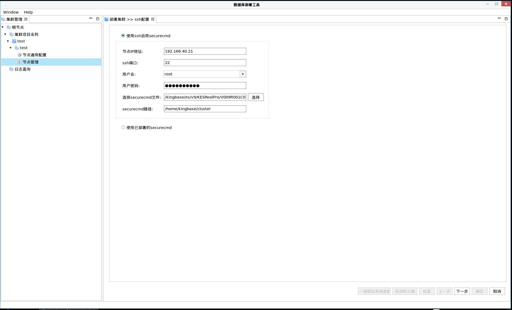Open the 用户名 dropdown arrow
The height and width of the screenshot is (310, 512).
(243, 74)
